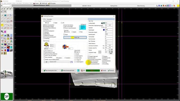Viewport: 180px width, 101px height.
Task: Click the purple icon in top-right toolbar
Action: (x=170, y=6)
